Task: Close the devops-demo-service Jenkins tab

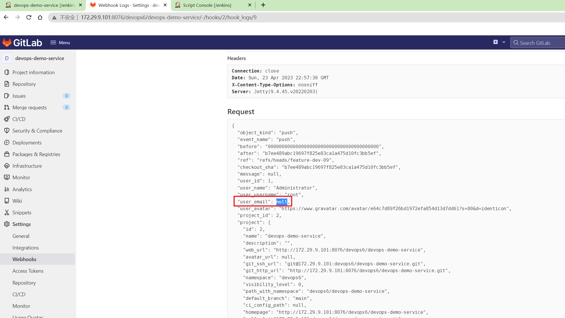Action: [x=80, y=5]
